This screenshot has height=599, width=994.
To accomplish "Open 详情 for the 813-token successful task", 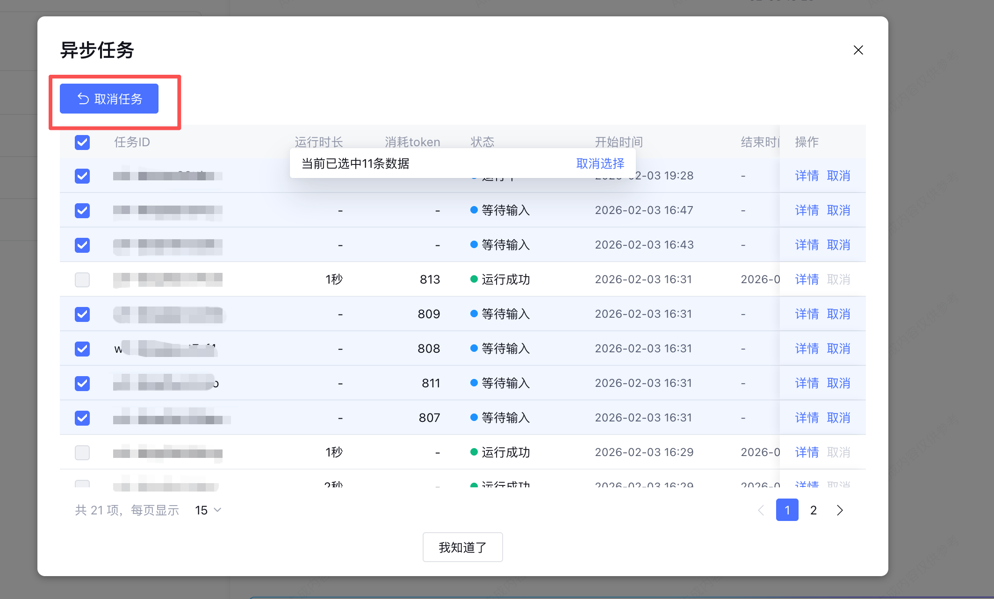I will tap(807, 279).
